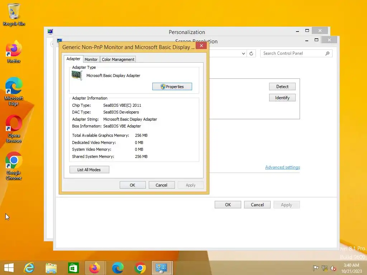Screen dimensions: 367x275
Task: Click SeaBIOS VBE Adapter bios text
Action: point(122,126)
